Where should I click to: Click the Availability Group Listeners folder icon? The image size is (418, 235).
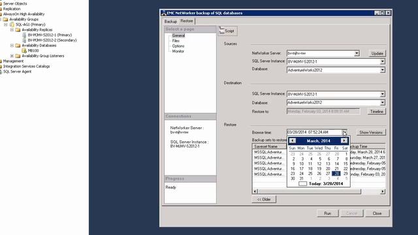[x=18, y=56]
